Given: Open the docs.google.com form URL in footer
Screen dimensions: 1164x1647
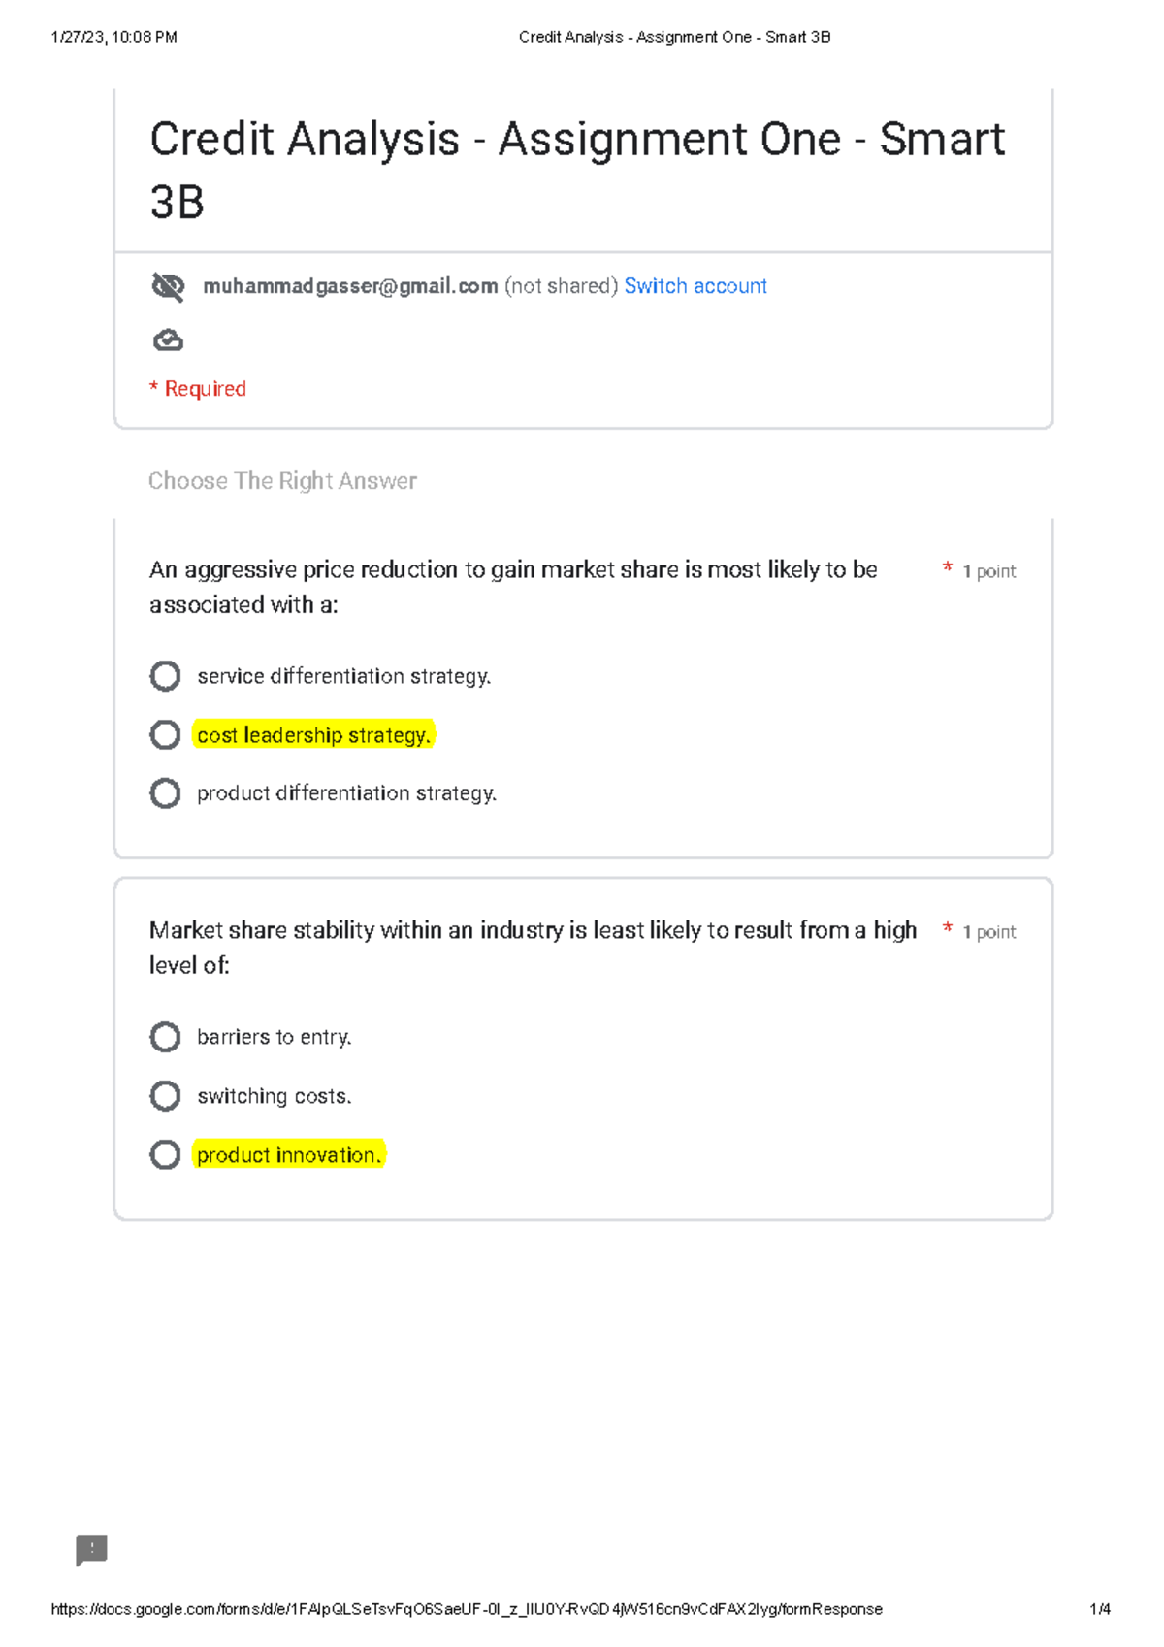Looking at the screenshot, I should click(x=466, y=1609).
